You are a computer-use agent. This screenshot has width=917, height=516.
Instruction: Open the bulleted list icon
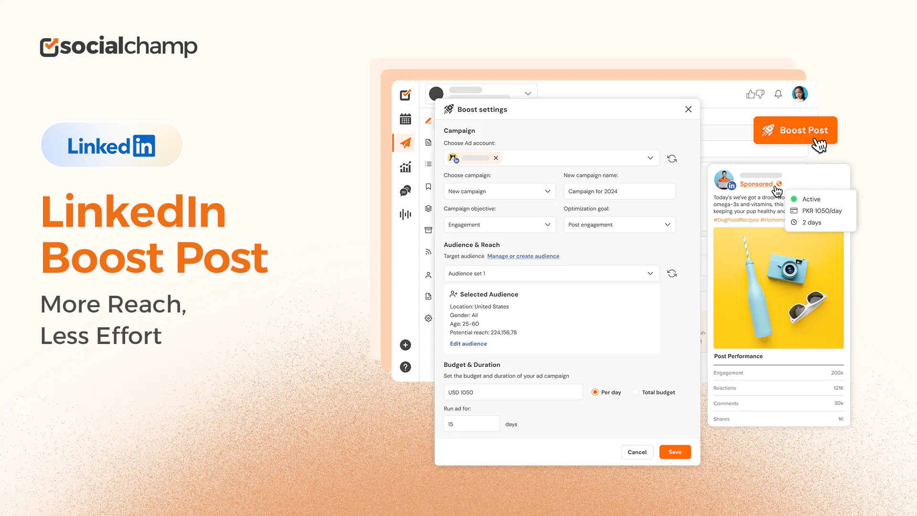click(428, 164)
